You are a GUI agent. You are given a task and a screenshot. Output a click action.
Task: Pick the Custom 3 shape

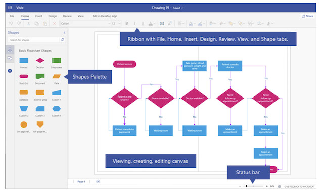coord(40,109)
